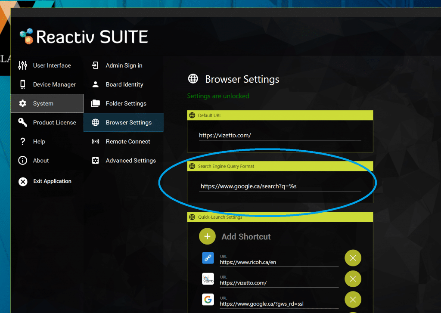
Task: Click the Search Engine Query Format header
Action: tap(280, 166)
